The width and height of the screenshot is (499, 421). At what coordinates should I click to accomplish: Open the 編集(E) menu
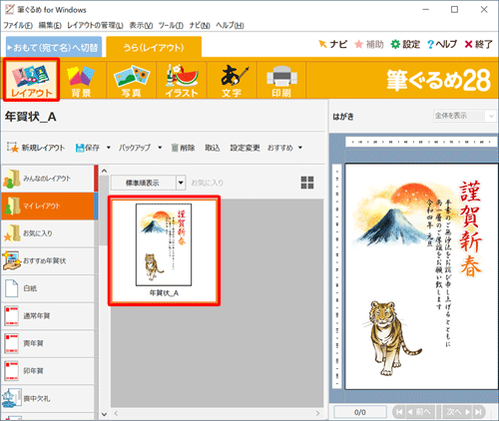(x=50, y=25)
